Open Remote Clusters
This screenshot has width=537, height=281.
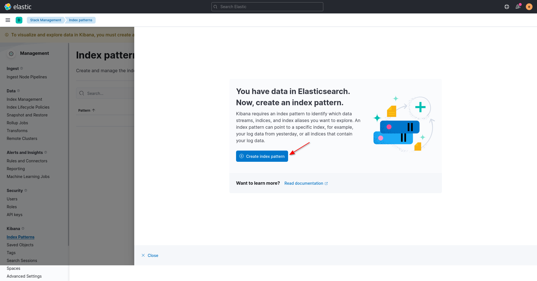(x=22, y=139)
